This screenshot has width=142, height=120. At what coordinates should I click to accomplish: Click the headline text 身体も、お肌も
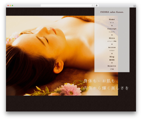point(99,81)
